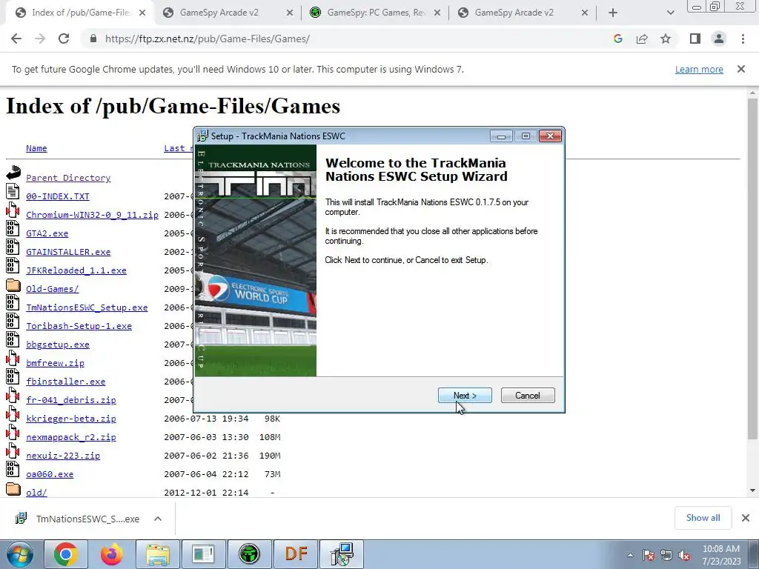Close GameSpy: PC Games tab

pyautogui.click(x=437, y=13)
